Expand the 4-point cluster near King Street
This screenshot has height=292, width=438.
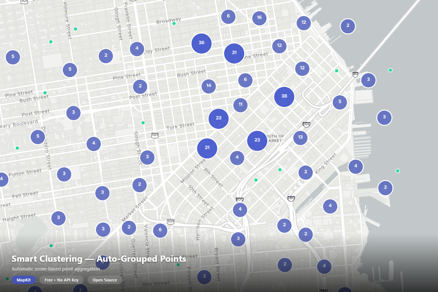[x=356, y=166]
